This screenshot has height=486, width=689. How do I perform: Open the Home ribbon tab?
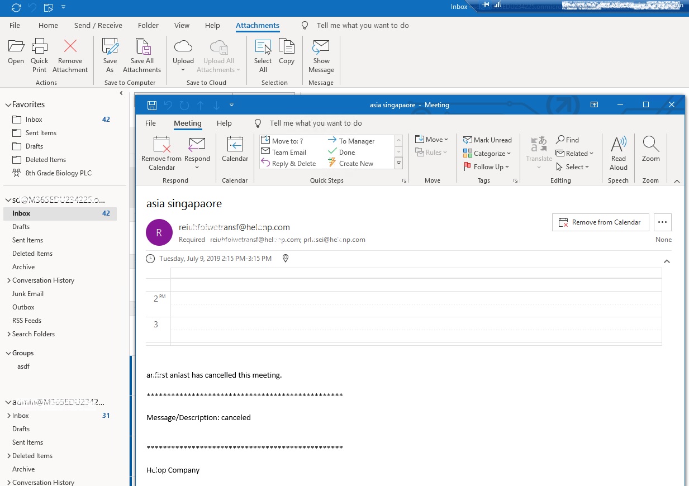(48, 25)
